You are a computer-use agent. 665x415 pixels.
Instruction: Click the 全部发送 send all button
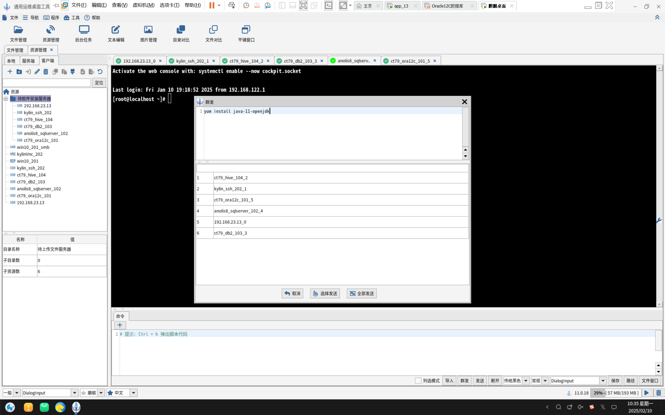tap(362, 294)
